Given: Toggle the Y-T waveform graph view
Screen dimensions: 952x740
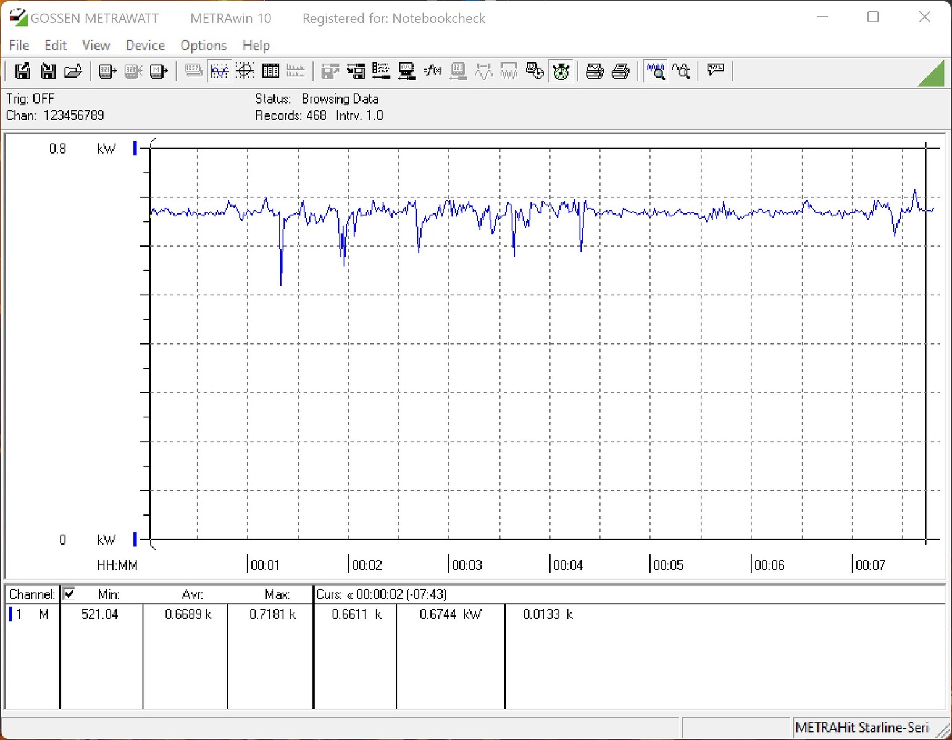Looking at the screenshot, I should pos(219,72).
